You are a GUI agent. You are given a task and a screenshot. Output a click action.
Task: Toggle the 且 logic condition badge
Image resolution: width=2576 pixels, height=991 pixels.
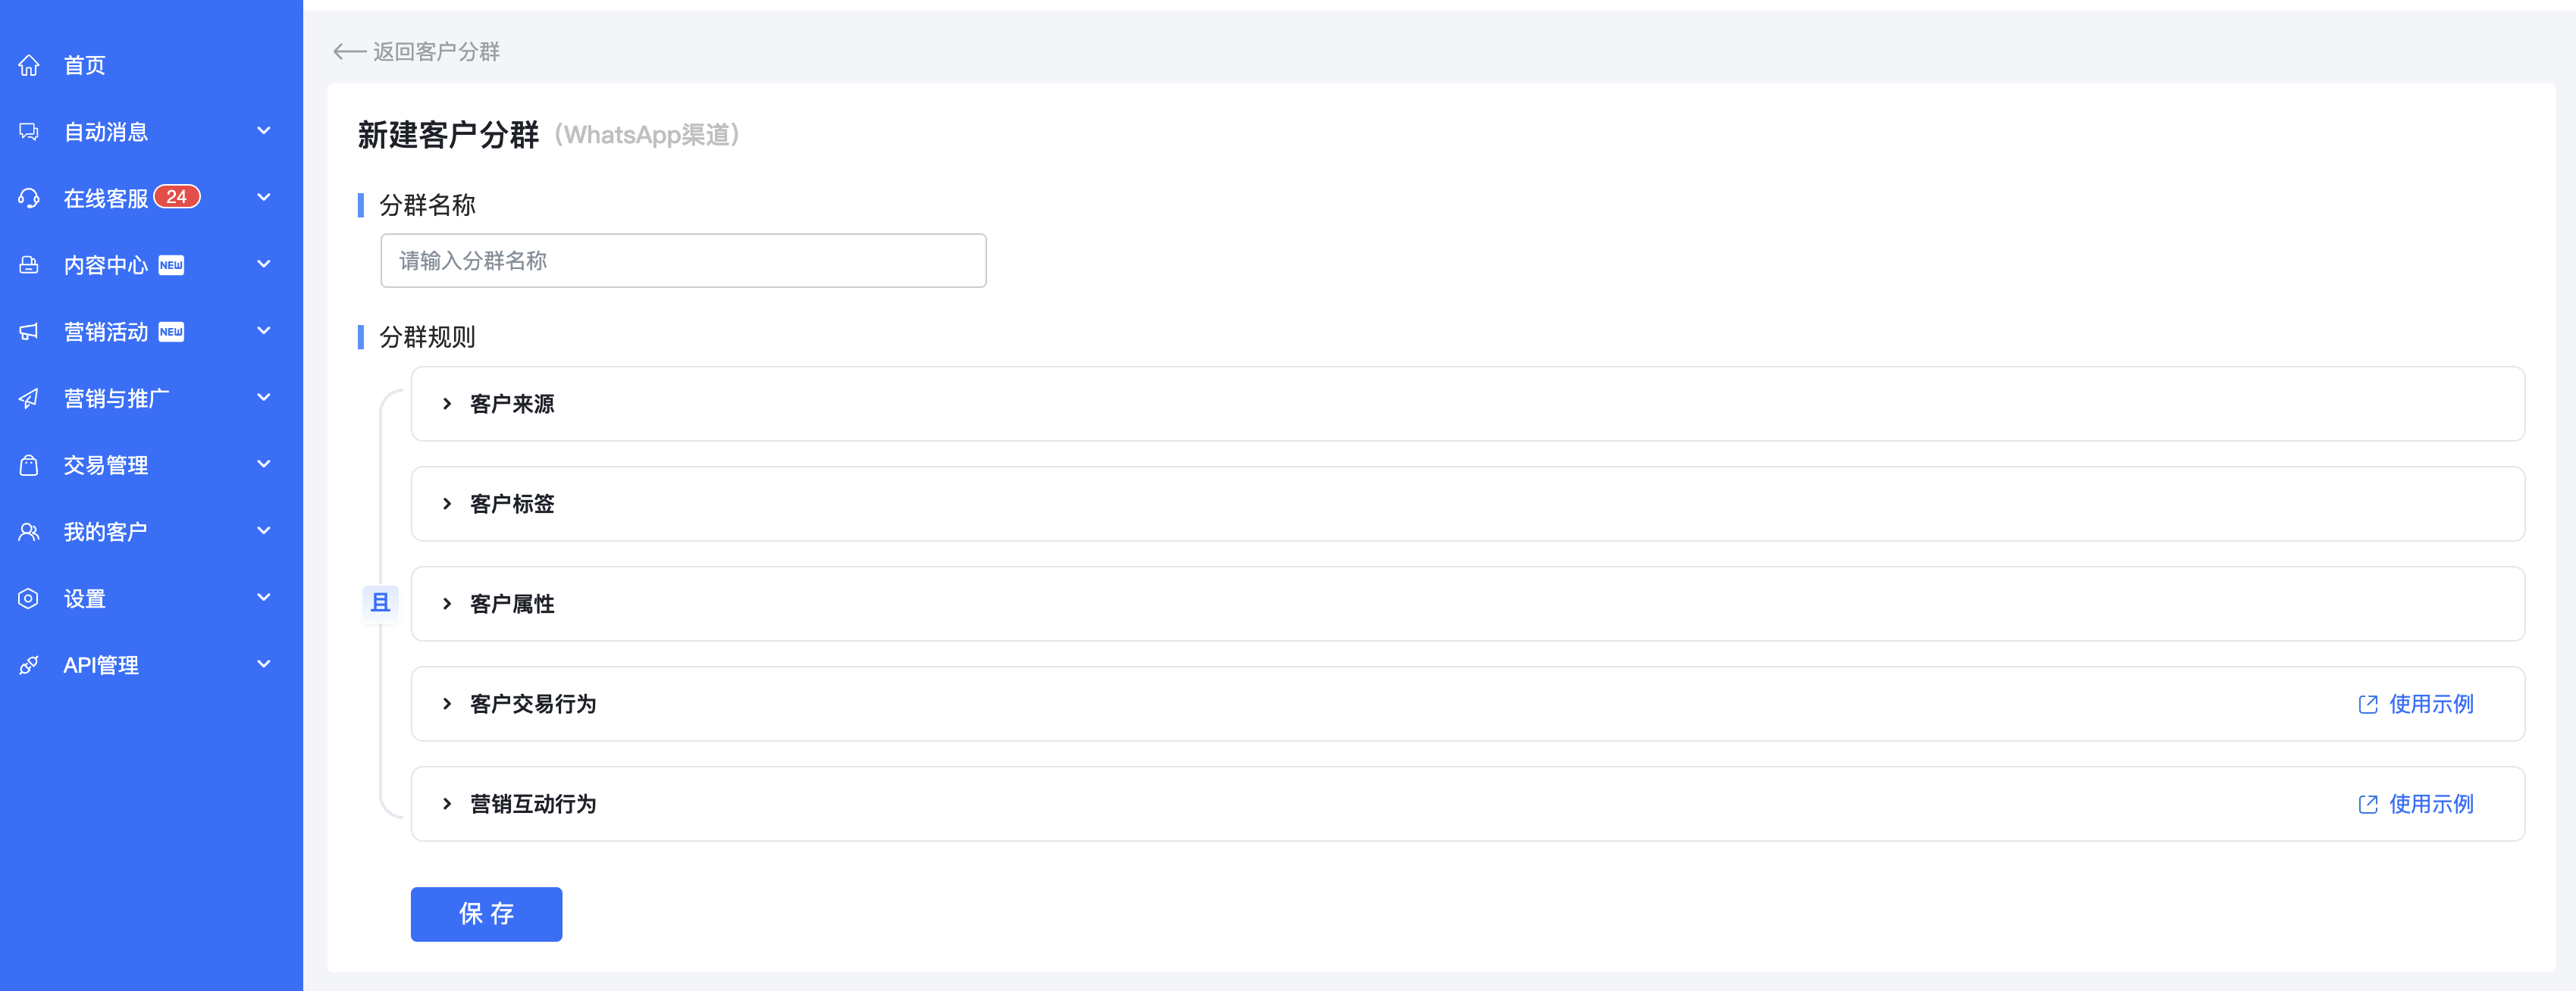(380, 602)
